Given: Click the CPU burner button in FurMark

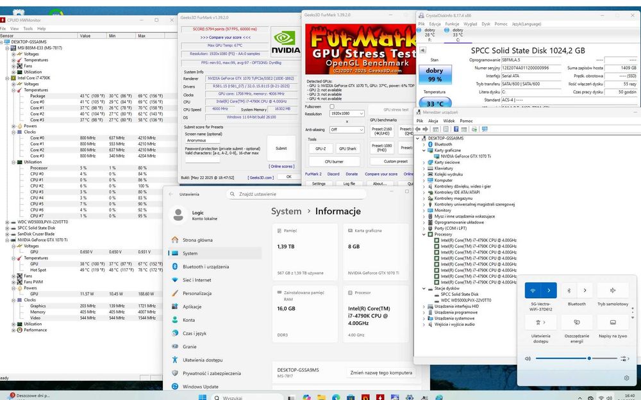Looking at the screenshot, I should [x=335, y=162].
